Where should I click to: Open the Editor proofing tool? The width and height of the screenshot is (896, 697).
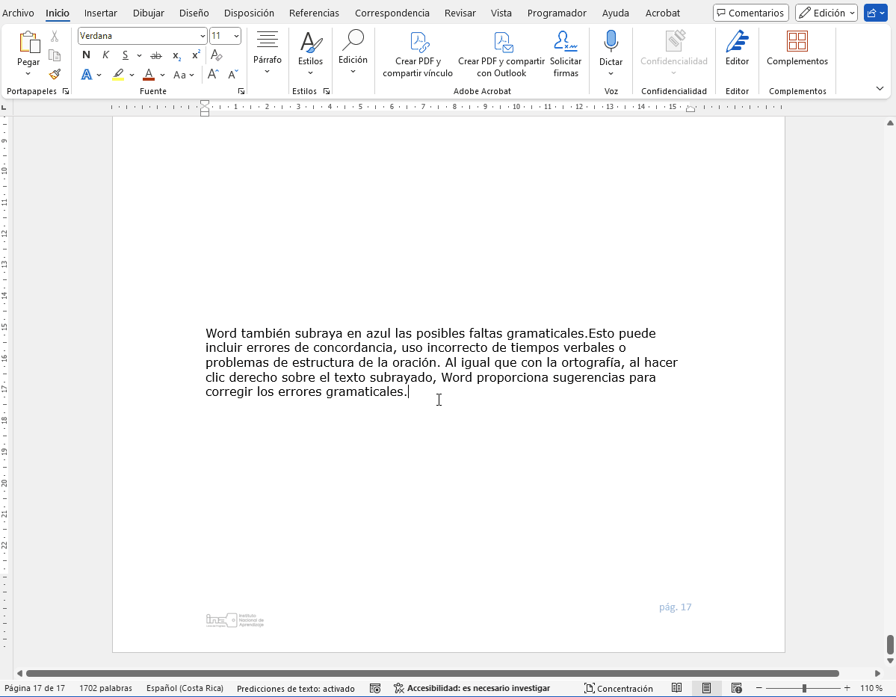click(x=737, y=49)
